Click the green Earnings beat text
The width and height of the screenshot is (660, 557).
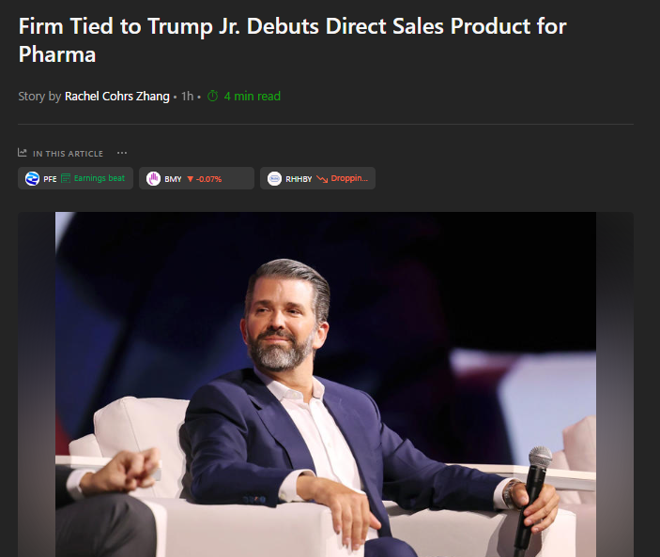[100, 178]
